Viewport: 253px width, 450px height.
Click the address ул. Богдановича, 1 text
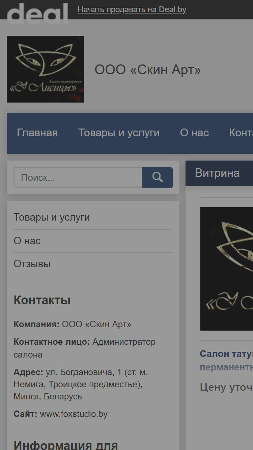pyautogui.click(x=81, y=385)
